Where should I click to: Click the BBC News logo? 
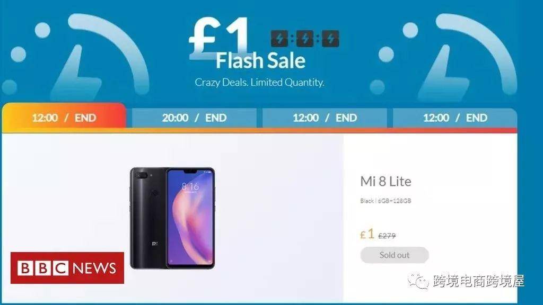pos(67,268)
